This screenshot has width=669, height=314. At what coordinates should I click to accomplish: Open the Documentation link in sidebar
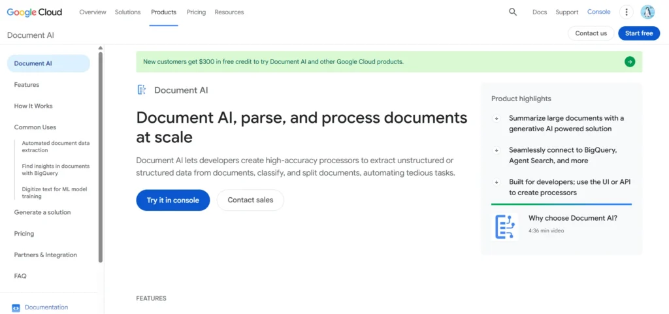(x=46, y=307)
